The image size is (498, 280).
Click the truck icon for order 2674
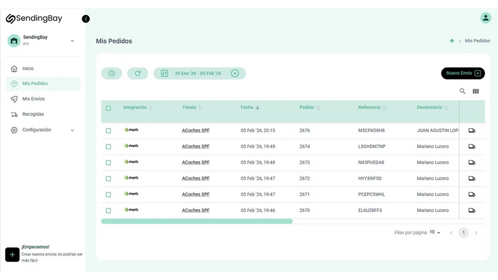pyautogui.click(x=472, y=146)
